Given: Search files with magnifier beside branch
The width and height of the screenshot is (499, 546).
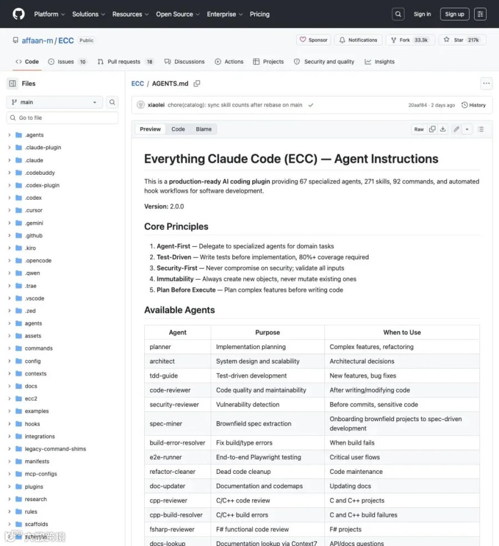Looking at the screenshot, I should coord(112,102).
